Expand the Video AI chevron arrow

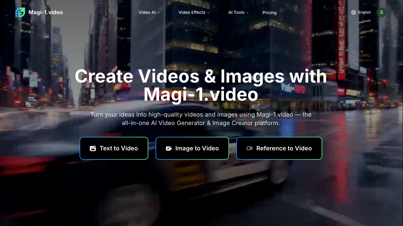(159, 13)
